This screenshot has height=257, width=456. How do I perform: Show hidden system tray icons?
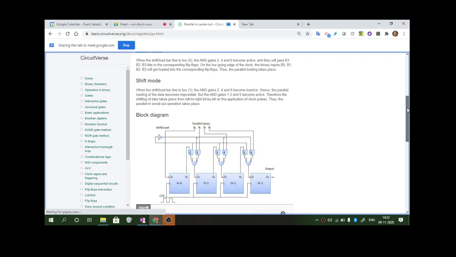tap(317, 220)
